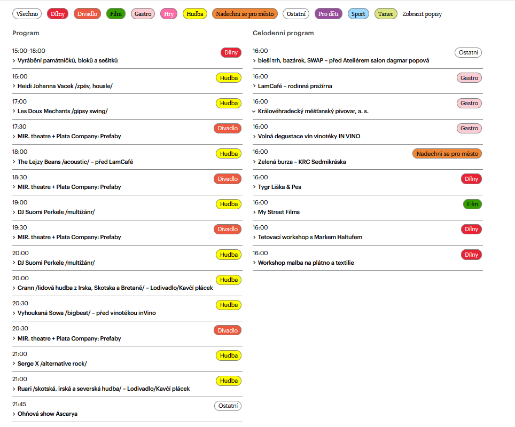The height and width of the screenshot is (427, 515).
Task: Click the "Celodenní program" heading
Action: click(283, 33)
